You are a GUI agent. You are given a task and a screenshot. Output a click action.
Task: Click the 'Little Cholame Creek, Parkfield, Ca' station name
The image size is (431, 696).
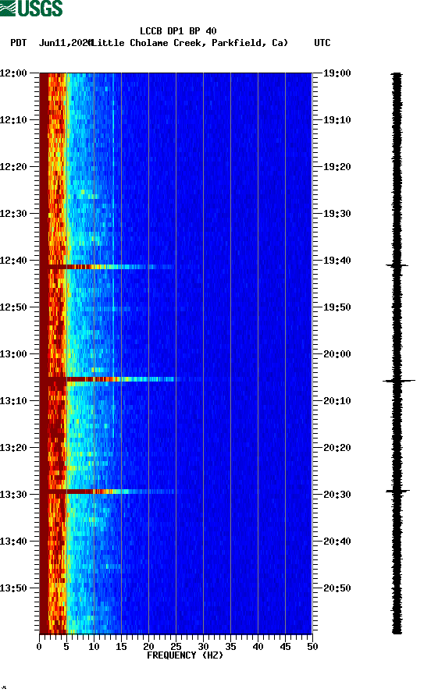189,43
